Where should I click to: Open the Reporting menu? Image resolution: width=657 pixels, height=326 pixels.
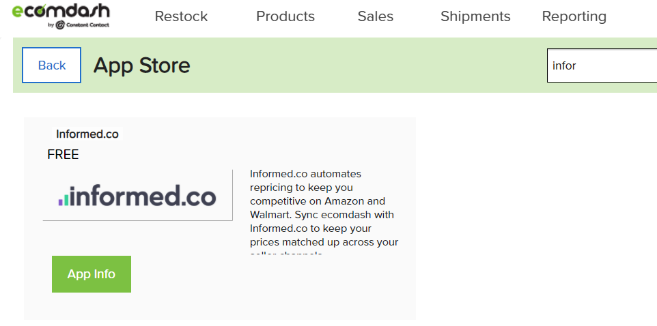coord(574,16)
